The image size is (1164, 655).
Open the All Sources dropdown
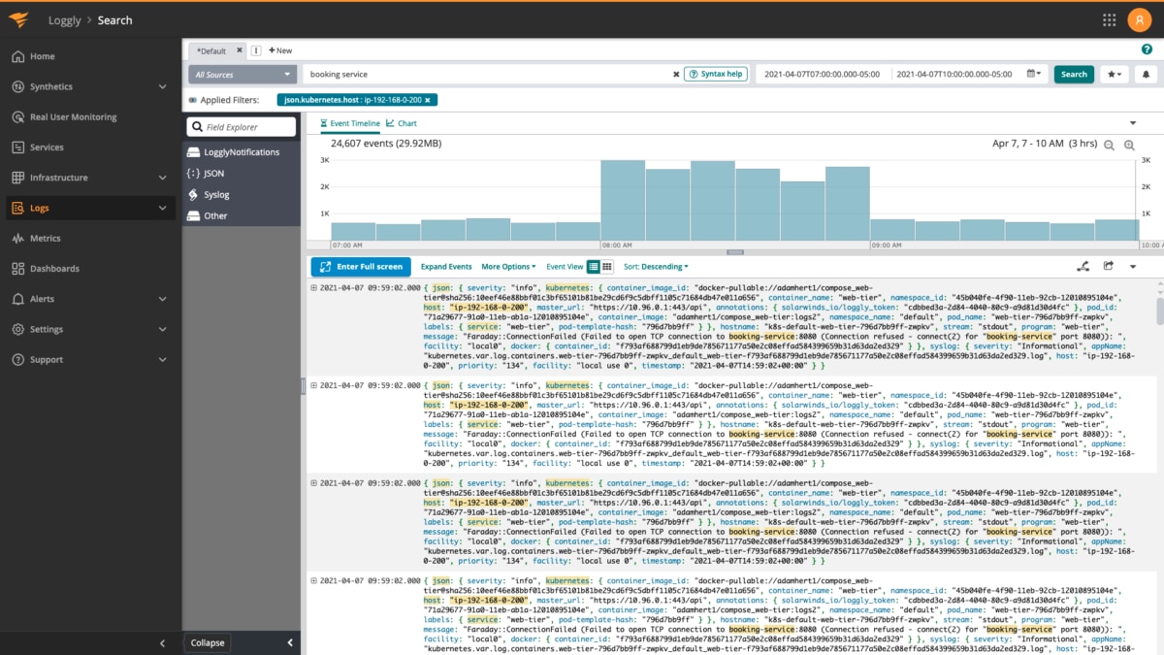click(242, 74)
